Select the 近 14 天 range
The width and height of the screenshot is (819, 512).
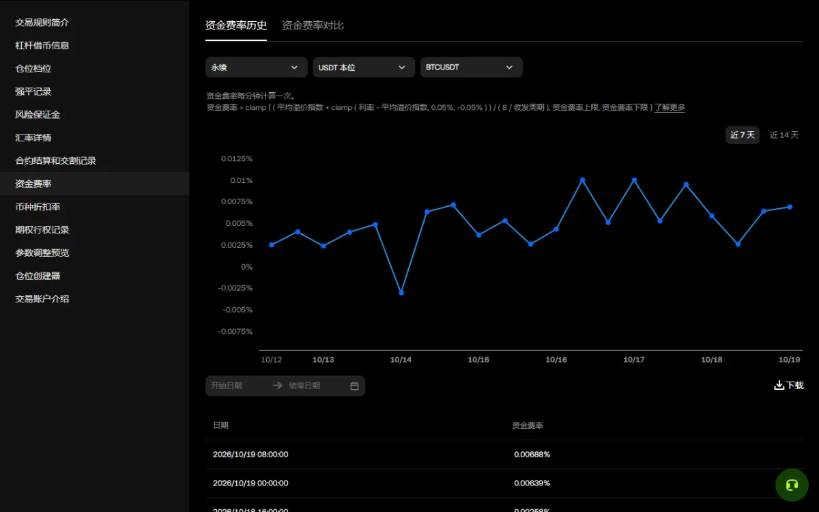(784, 134)
